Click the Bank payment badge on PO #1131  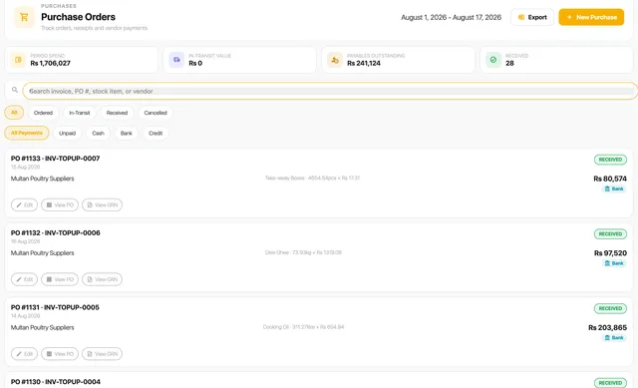[614, 337]
